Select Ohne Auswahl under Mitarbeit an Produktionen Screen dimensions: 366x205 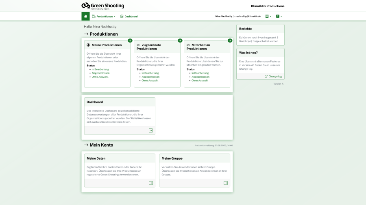200,80
